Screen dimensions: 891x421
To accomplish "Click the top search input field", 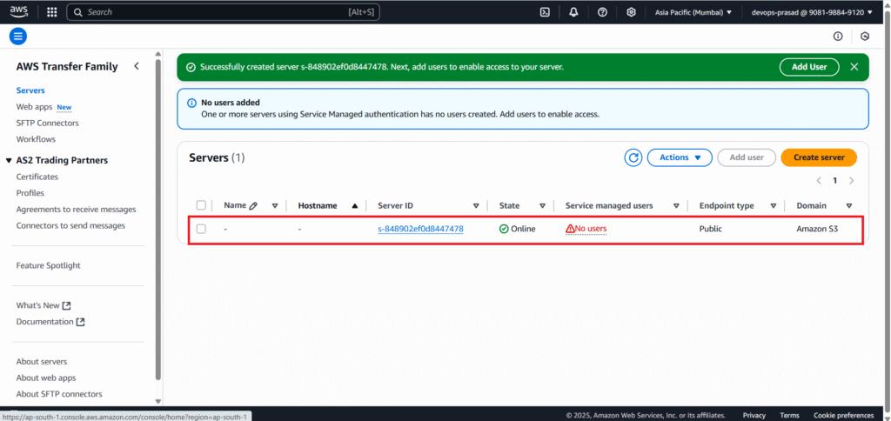I will 224,12.
